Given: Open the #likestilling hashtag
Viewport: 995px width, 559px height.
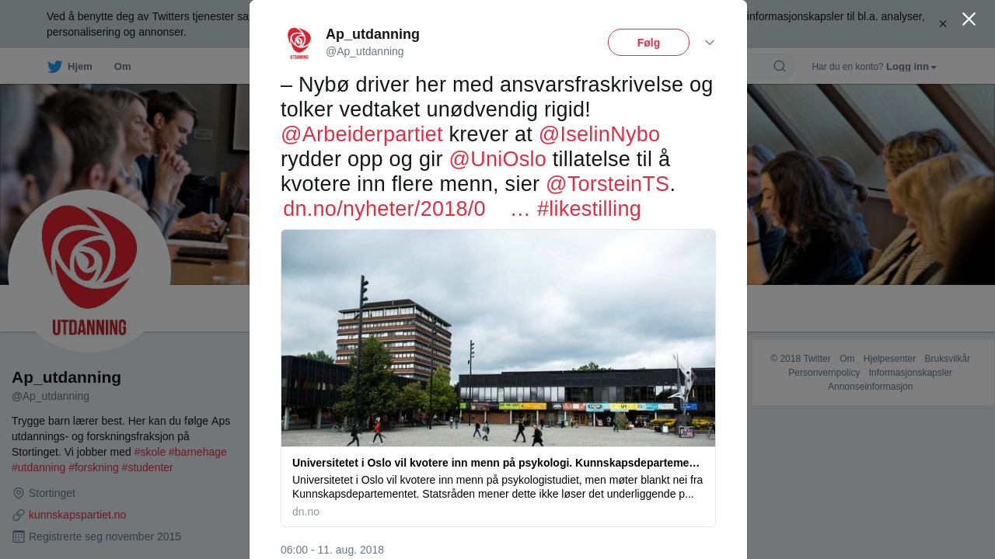Looking at the screenshot, I should [x=589, y=209].
